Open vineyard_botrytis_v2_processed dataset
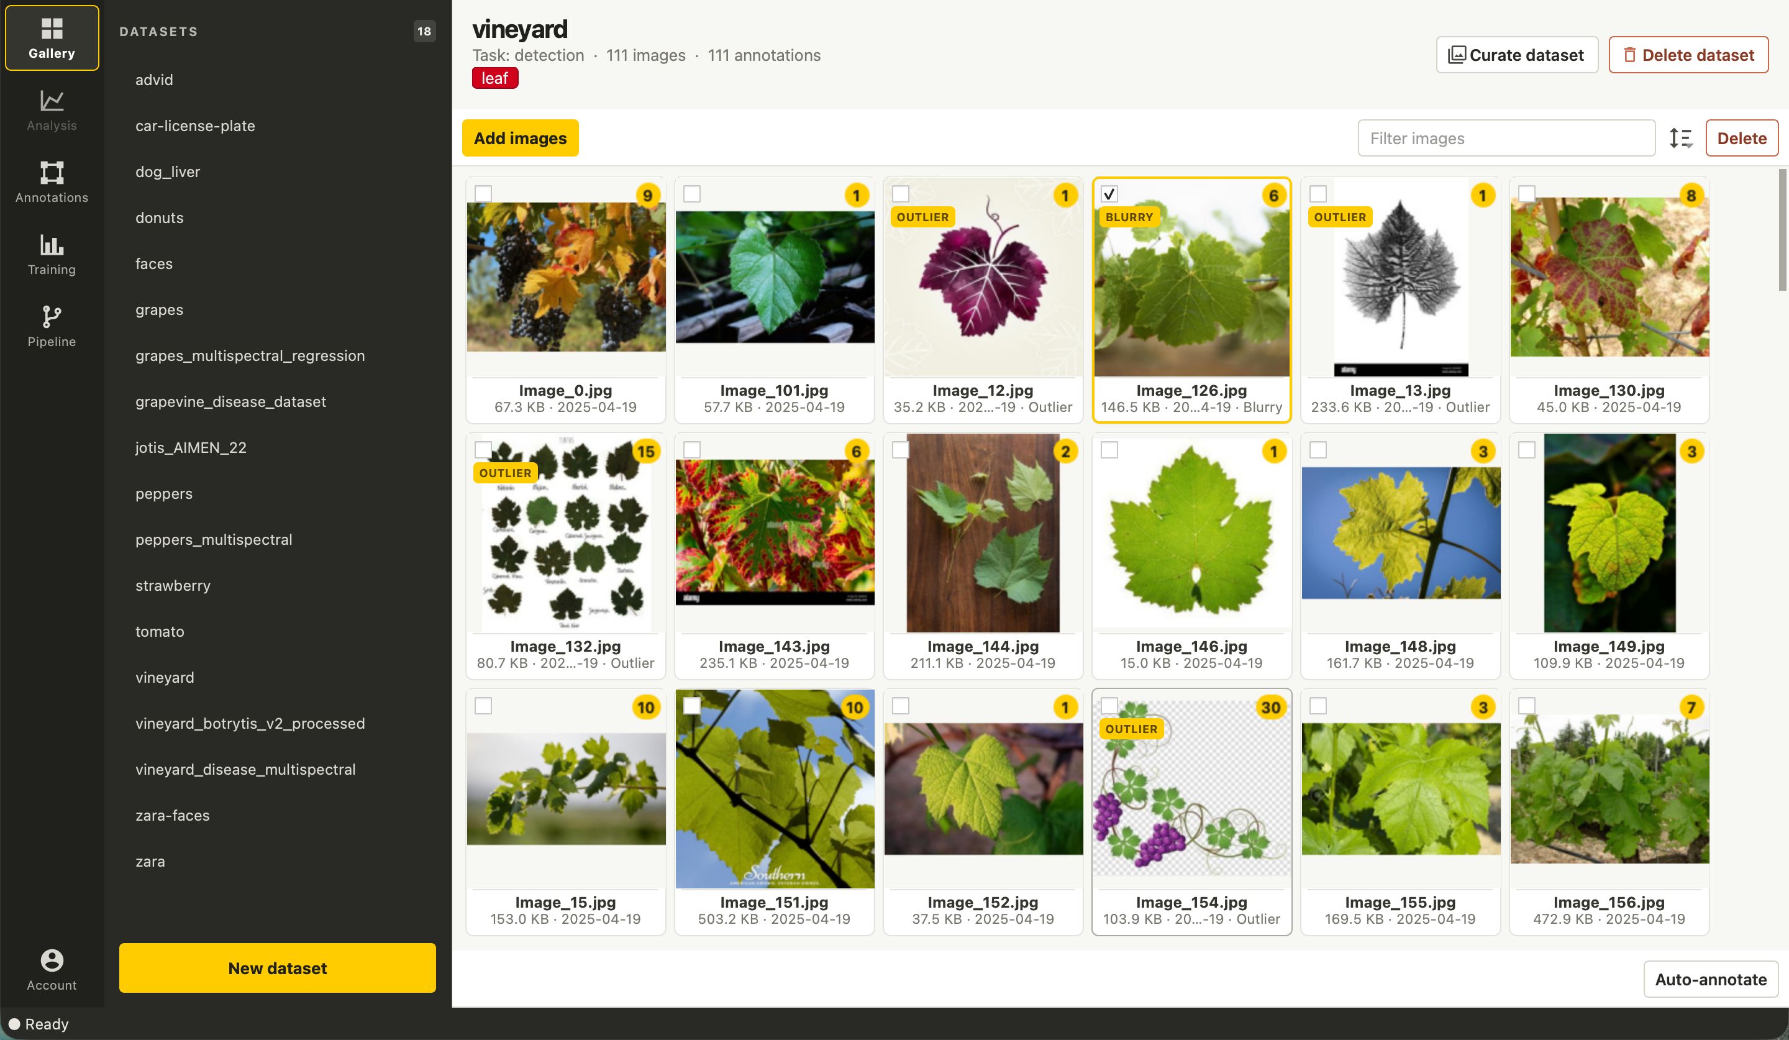 tap(278, 723)
